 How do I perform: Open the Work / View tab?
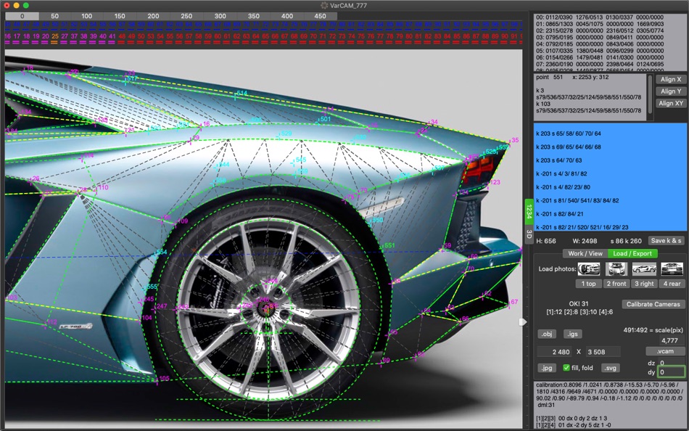(x=585, y=253)
